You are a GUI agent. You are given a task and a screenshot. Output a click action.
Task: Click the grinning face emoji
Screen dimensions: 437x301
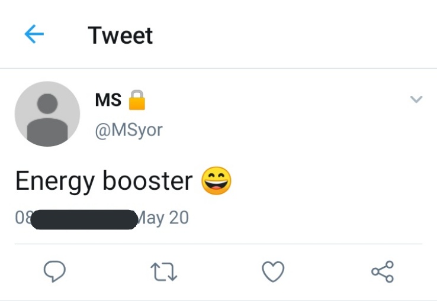pos(216,180)
